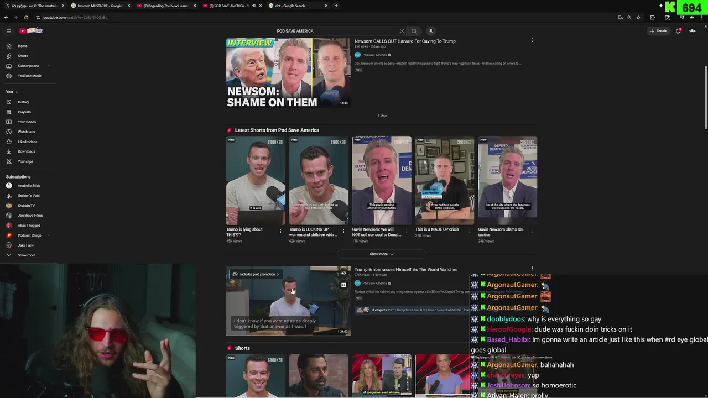The height and width of the screenshot is (398, 708).
Task: Open options for 'Trump is lying about THIS???'
Action: coord(280,231)
